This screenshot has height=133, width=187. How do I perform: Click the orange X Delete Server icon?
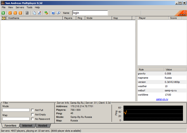[x=15, y=13]
